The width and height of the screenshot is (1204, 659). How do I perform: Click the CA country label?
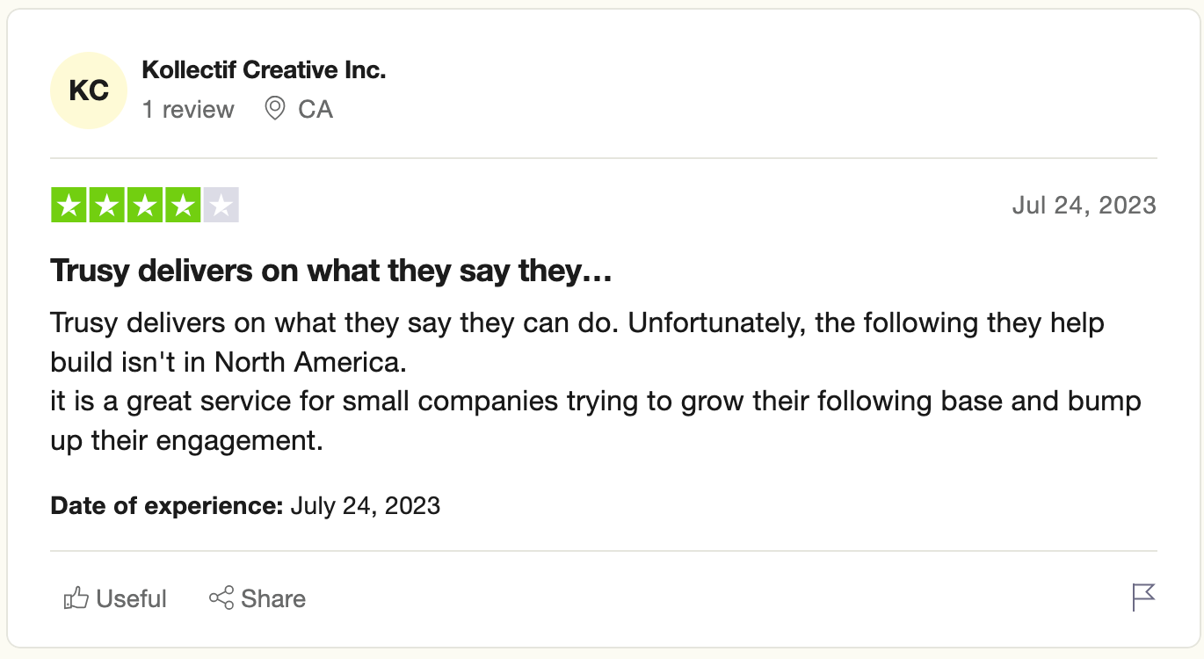(x=316, y=109)
